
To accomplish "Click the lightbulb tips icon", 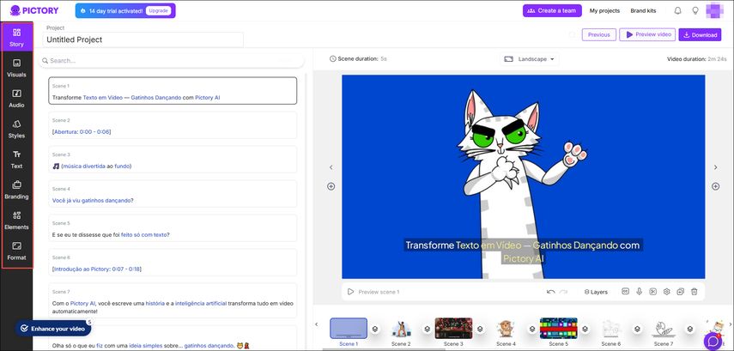I will coord(695,10).
